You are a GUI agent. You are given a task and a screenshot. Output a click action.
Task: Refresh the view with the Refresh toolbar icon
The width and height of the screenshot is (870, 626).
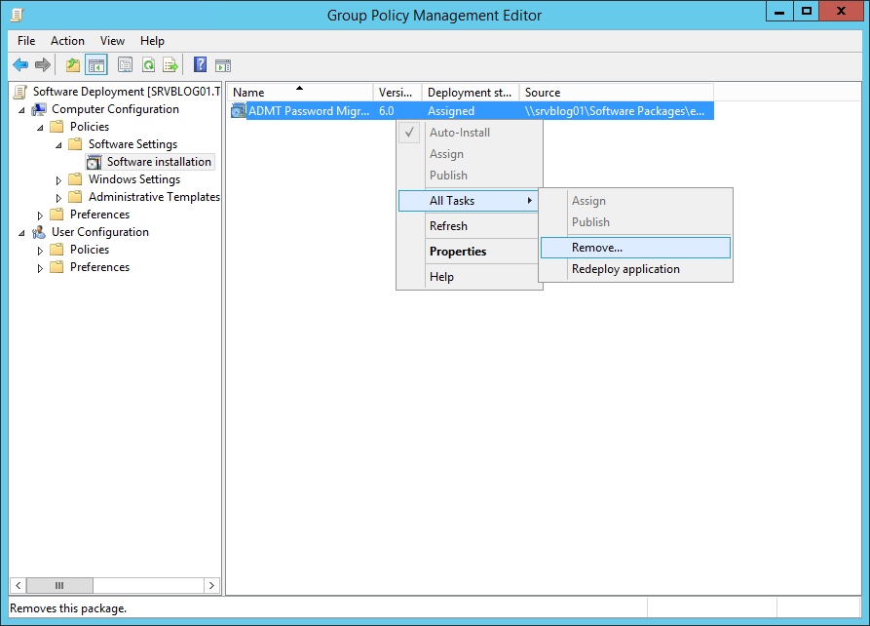coord(148,64)
